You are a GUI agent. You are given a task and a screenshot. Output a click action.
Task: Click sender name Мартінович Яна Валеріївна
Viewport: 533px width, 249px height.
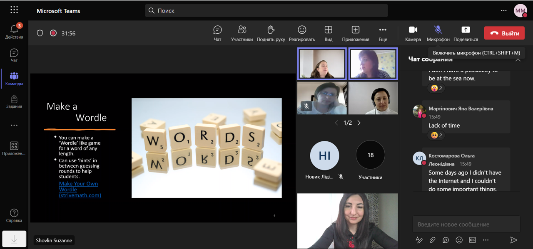tap(461, 108)
